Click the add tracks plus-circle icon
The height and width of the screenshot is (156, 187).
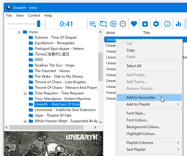113,24
